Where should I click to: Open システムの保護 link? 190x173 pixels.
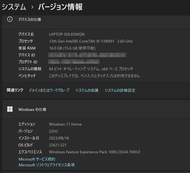click(87, 90)
